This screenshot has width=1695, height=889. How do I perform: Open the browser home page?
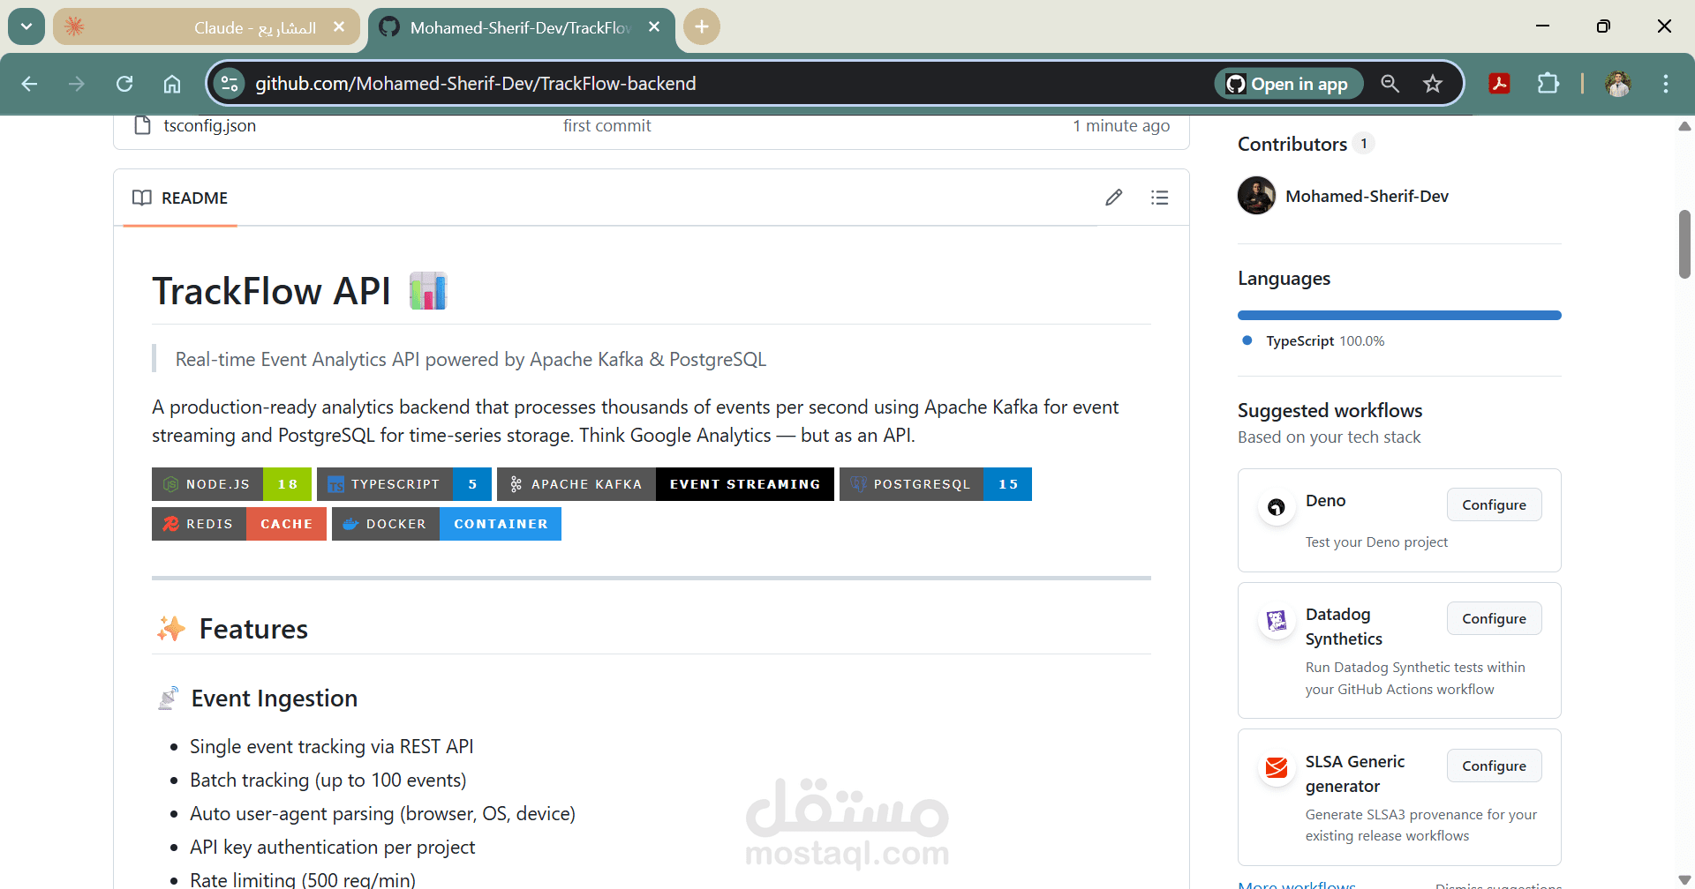[x=172, y=84]
